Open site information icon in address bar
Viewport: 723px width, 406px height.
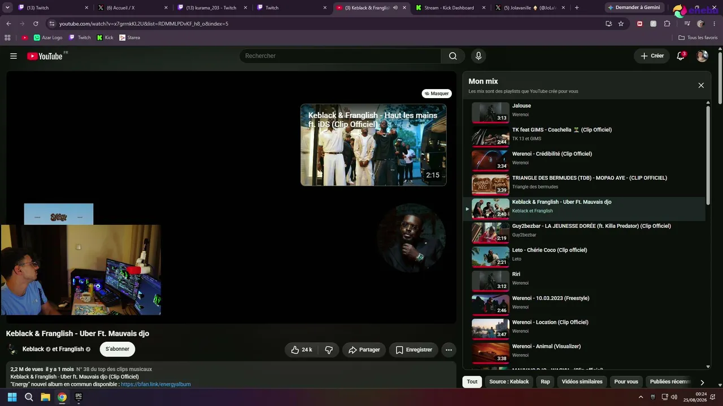(51, 24)
